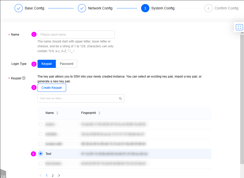Viewport: 244px width, 178px height.
Task: Open page 1 of keypair list
Action: (x=46, y=175)
